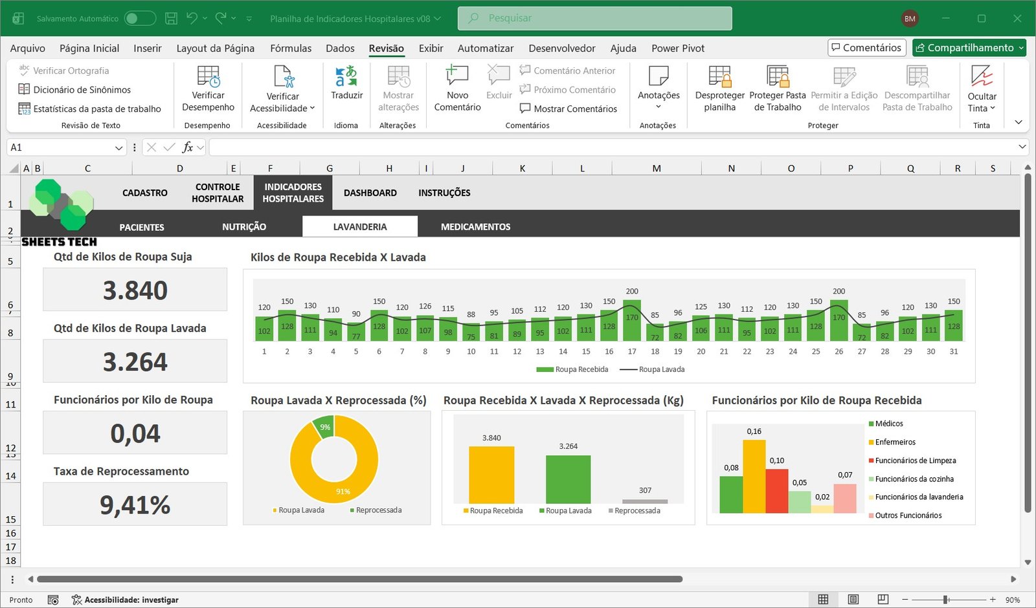Viewport: 1036px width, 608px height.
Task: Select Normal view in status bar
Action: tap(823, 600)
